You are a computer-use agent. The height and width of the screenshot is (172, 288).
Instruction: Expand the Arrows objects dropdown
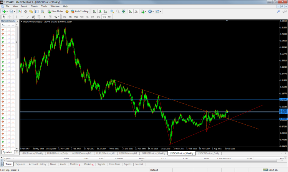pos(59,17)
